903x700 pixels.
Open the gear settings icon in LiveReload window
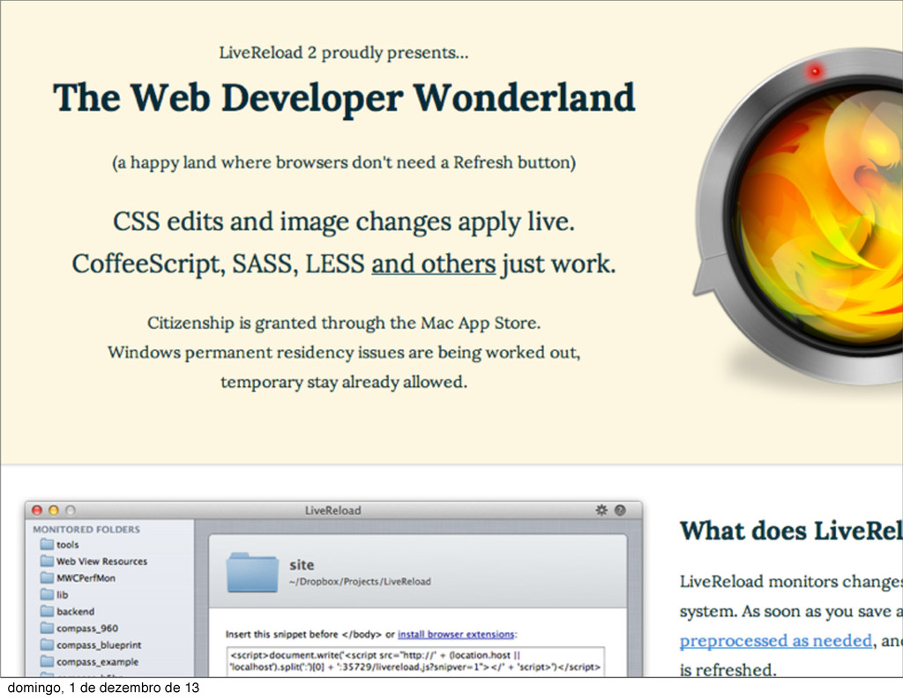pos(601,510)
